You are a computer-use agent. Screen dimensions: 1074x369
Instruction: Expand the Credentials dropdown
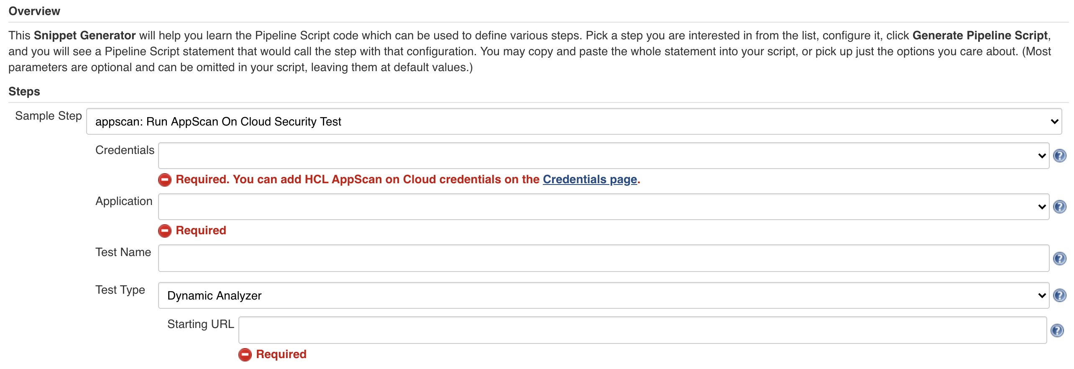pos(603,156)
